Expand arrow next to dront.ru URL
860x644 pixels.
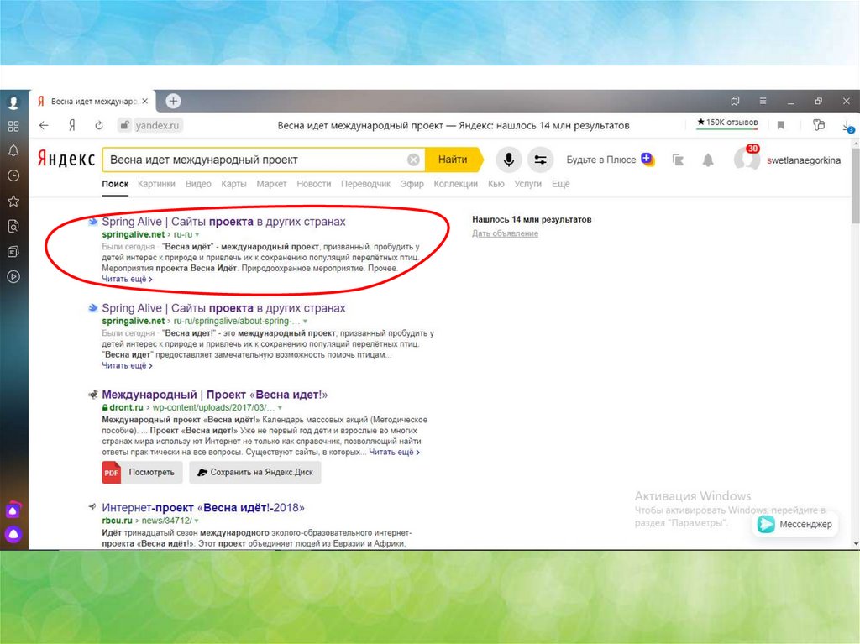point(280,407)
